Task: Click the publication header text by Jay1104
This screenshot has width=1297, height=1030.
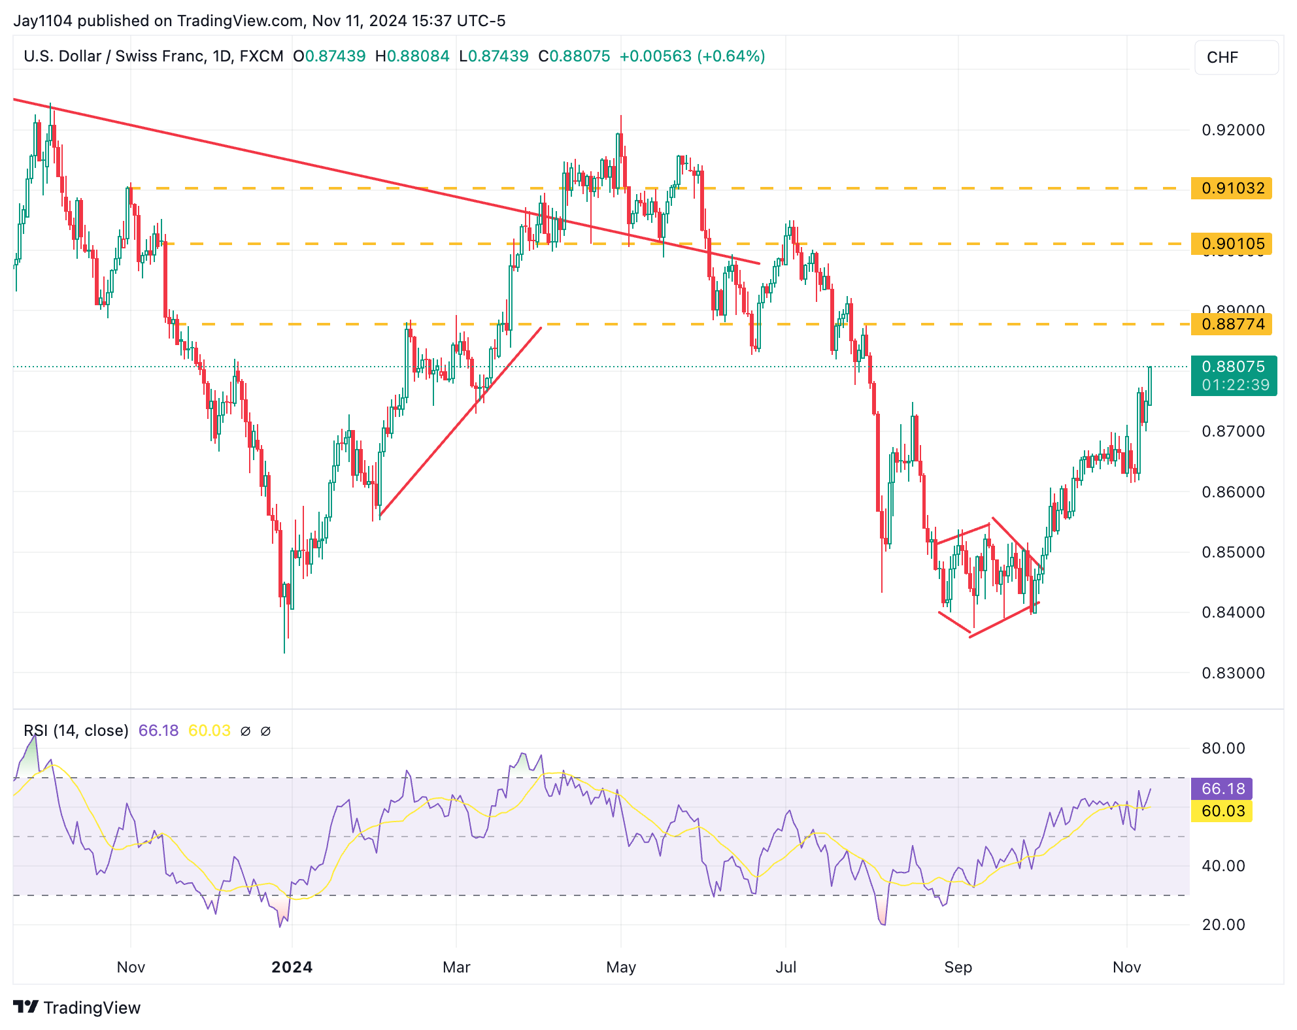Action: 260,21
